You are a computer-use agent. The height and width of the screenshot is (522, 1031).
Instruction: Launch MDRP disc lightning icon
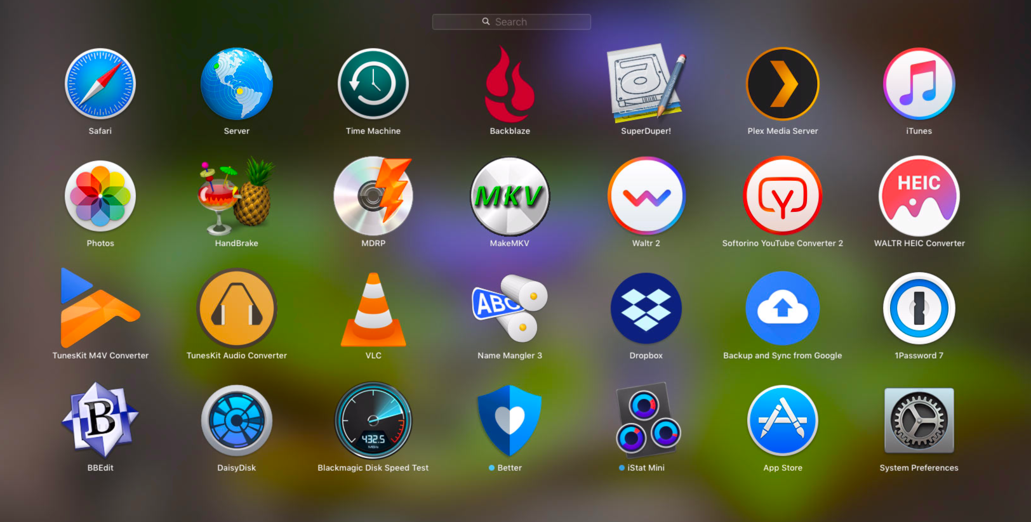[x=373, y=196]
